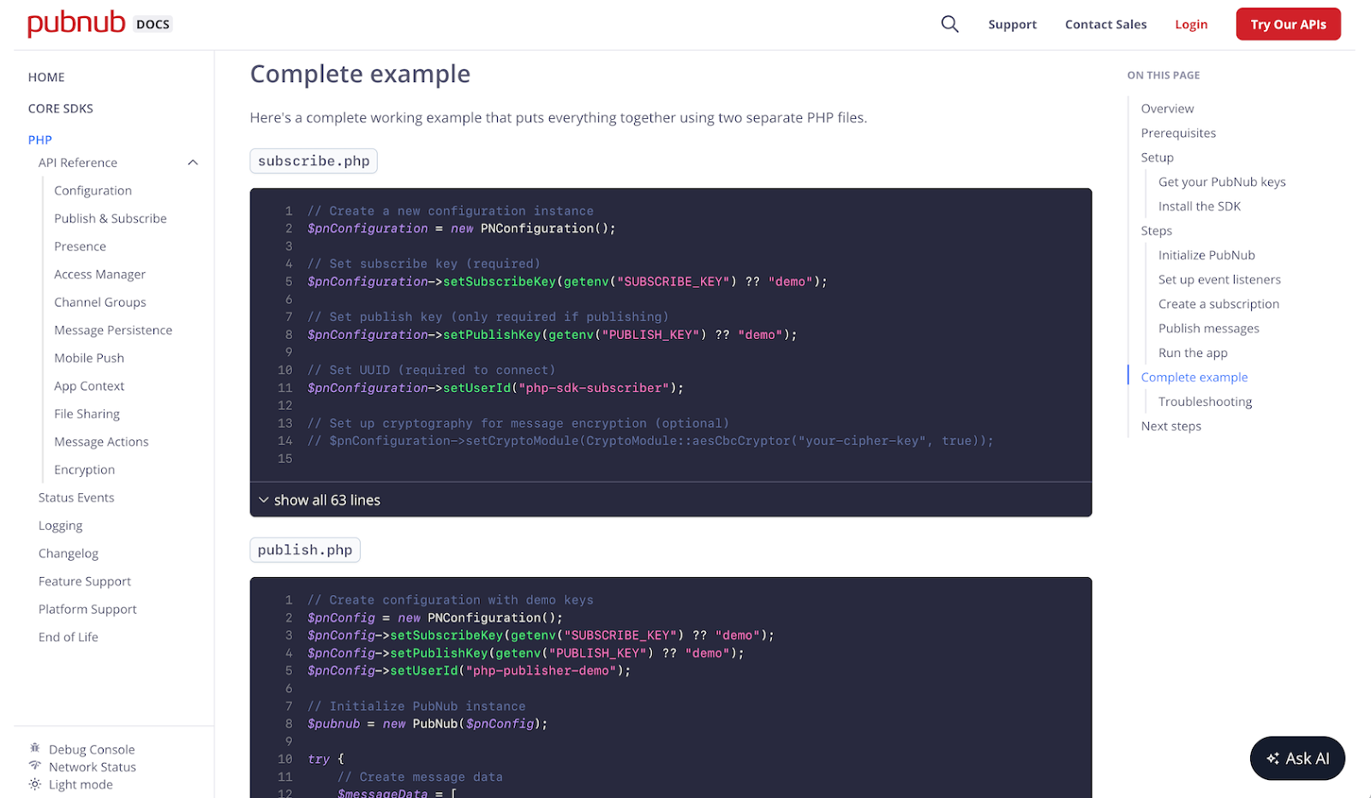Select Encryption in the sidebar

(x=83, y=469)
